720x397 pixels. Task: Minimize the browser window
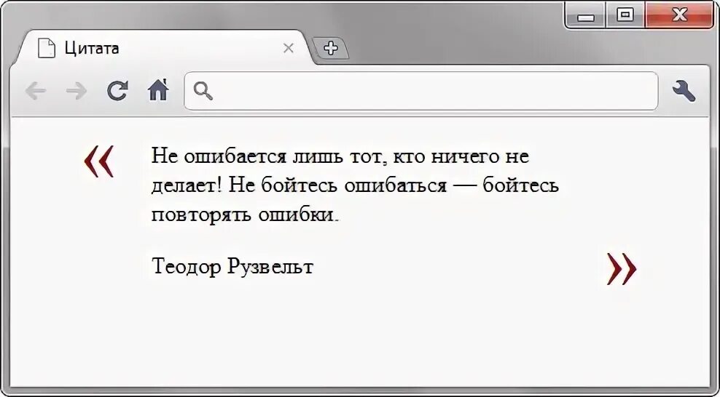586,16
